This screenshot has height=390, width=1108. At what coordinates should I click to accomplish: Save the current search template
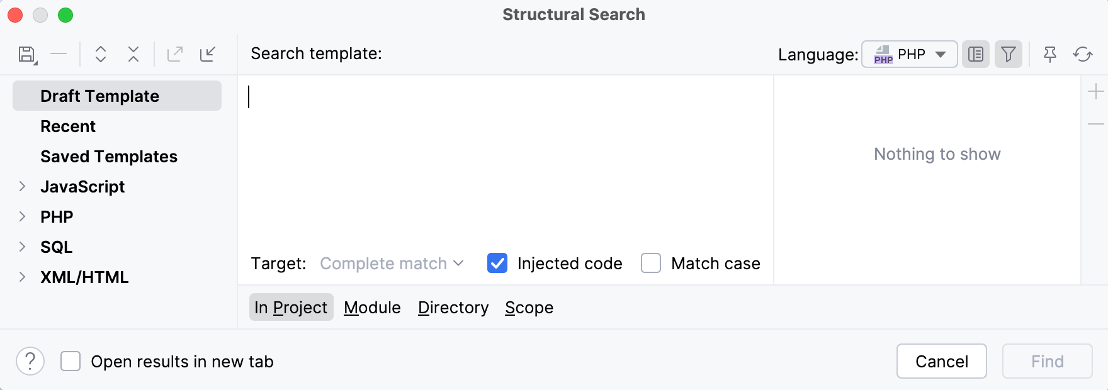(26, 54)
